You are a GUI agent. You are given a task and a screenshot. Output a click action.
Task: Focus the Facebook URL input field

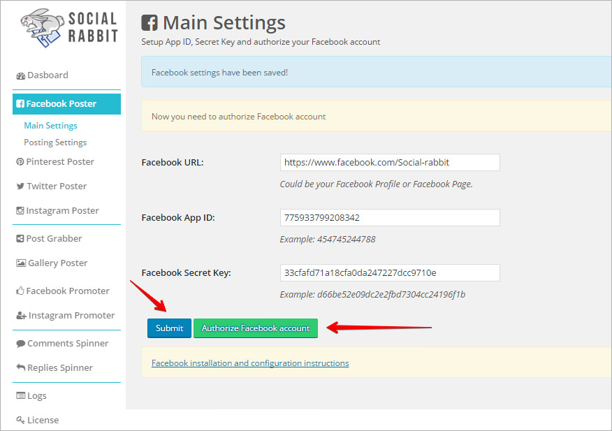pyautogui.click(x=390, y=162)
